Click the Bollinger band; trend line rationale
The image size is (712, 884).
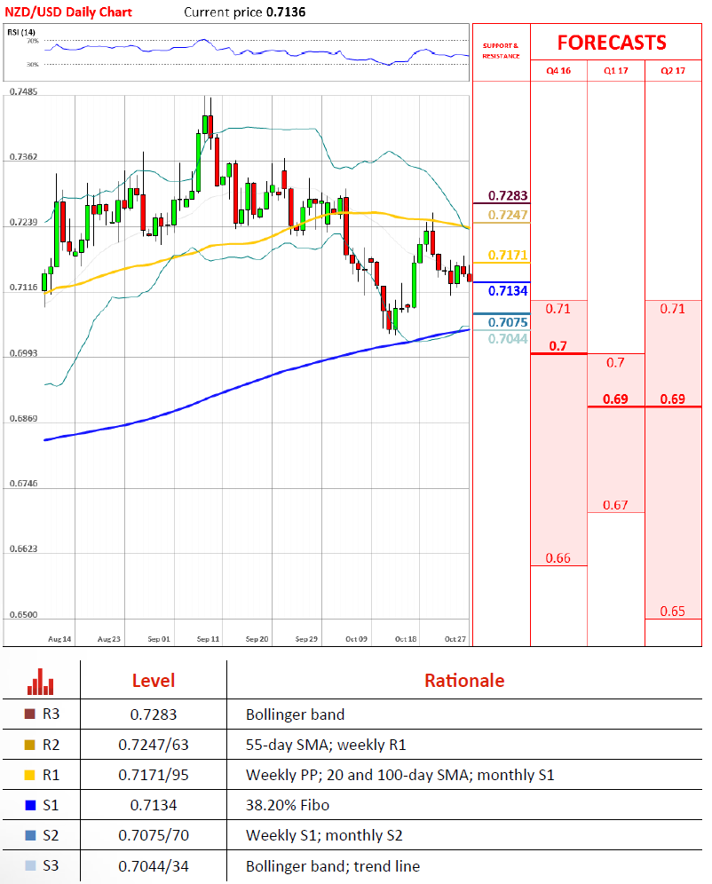(333, 866)
